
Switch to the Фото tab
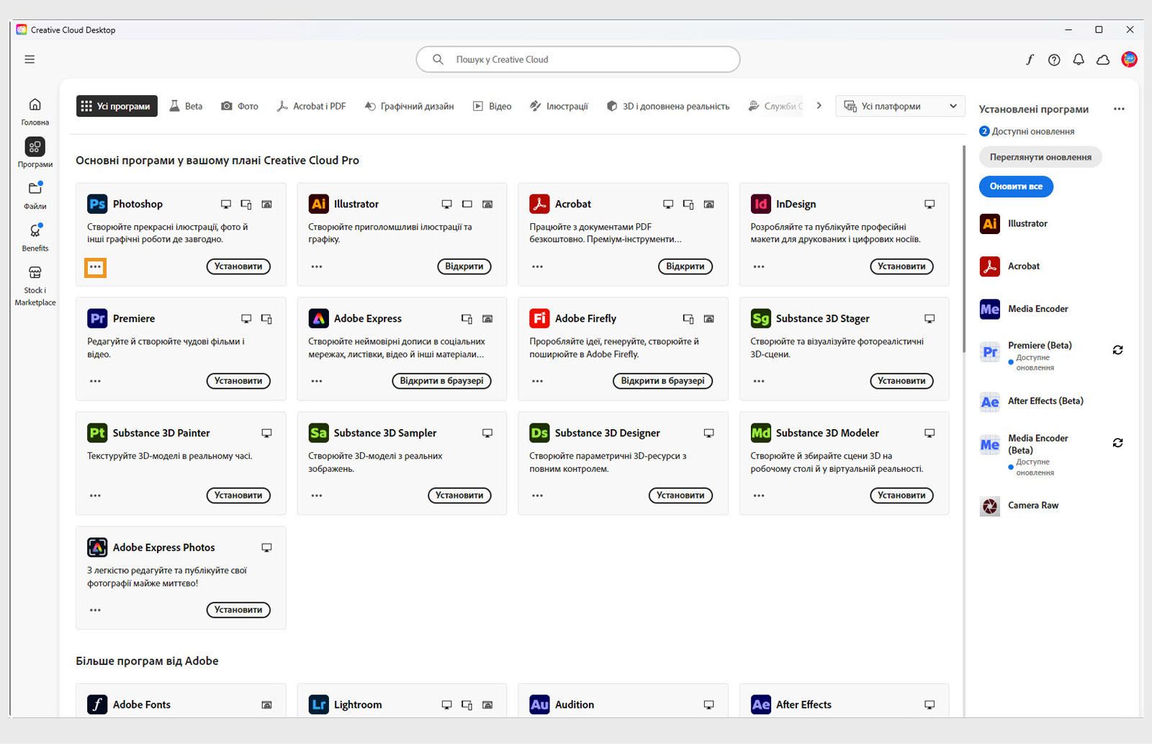coord(239,106)
